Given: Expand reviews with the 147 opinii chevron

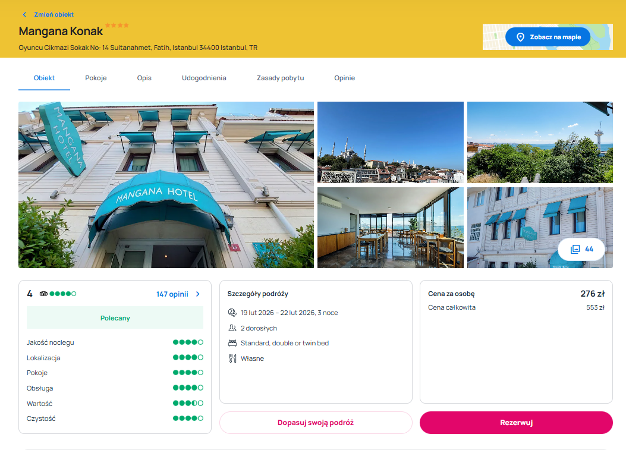Looking at the screenshot, I should (198, 294).
